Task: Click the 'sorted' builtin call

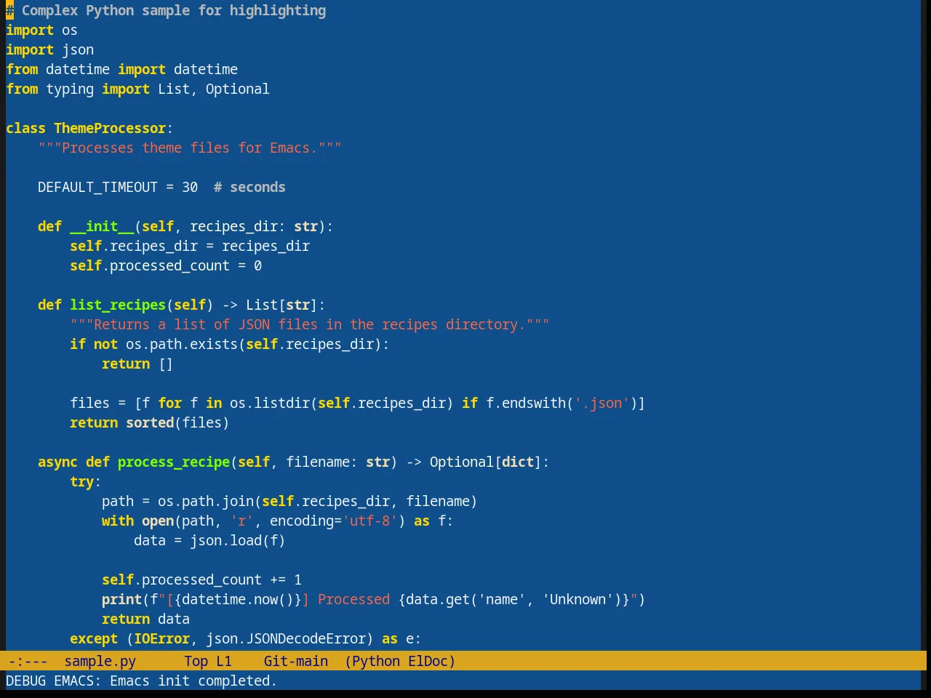Action: [x=150, y=422]
